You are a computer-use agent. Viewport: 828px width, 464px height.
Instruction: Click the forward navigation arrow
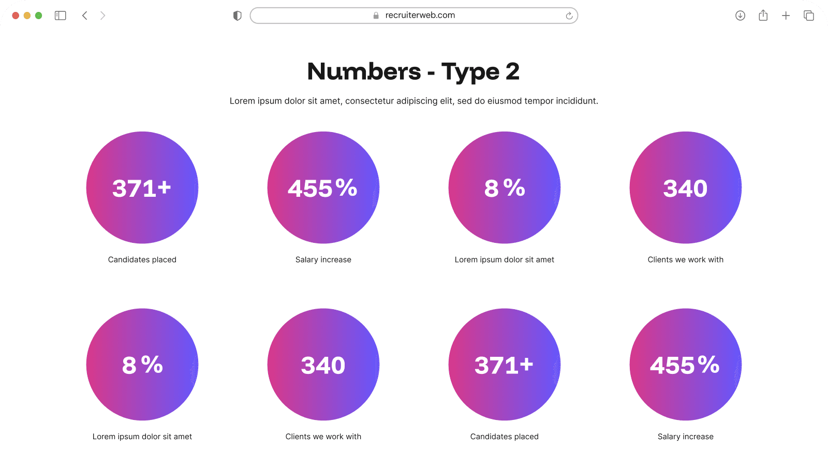coord(102,15)
